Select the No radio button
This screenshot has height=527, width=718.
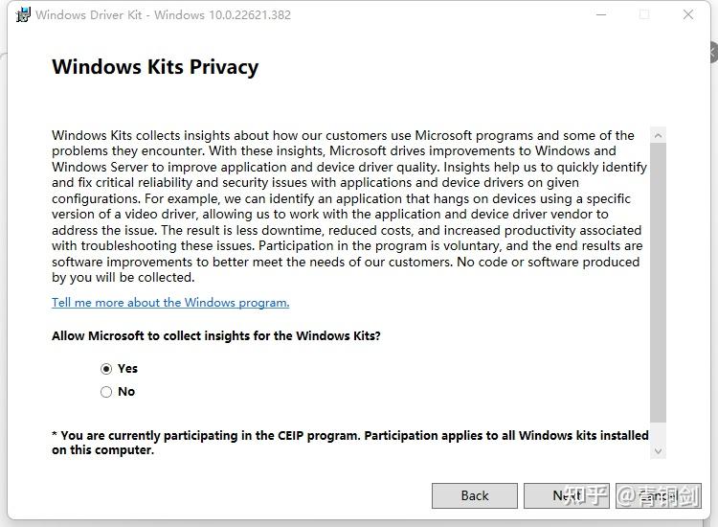coord(106,392)
